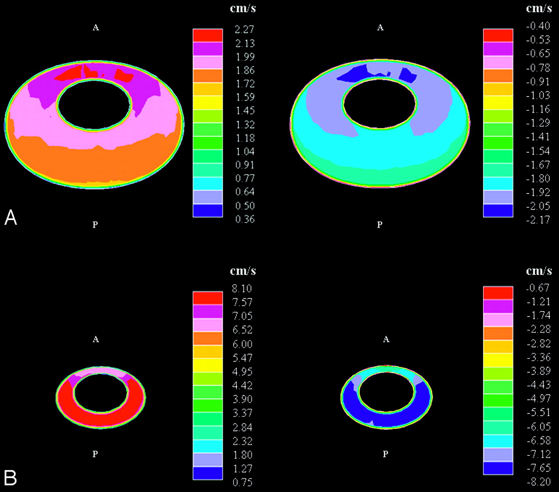Image resolution: width=559 pixels, height=492 pixels.
Task: Click the 0.75 minimum value
Action: click(x=242, y=482)
